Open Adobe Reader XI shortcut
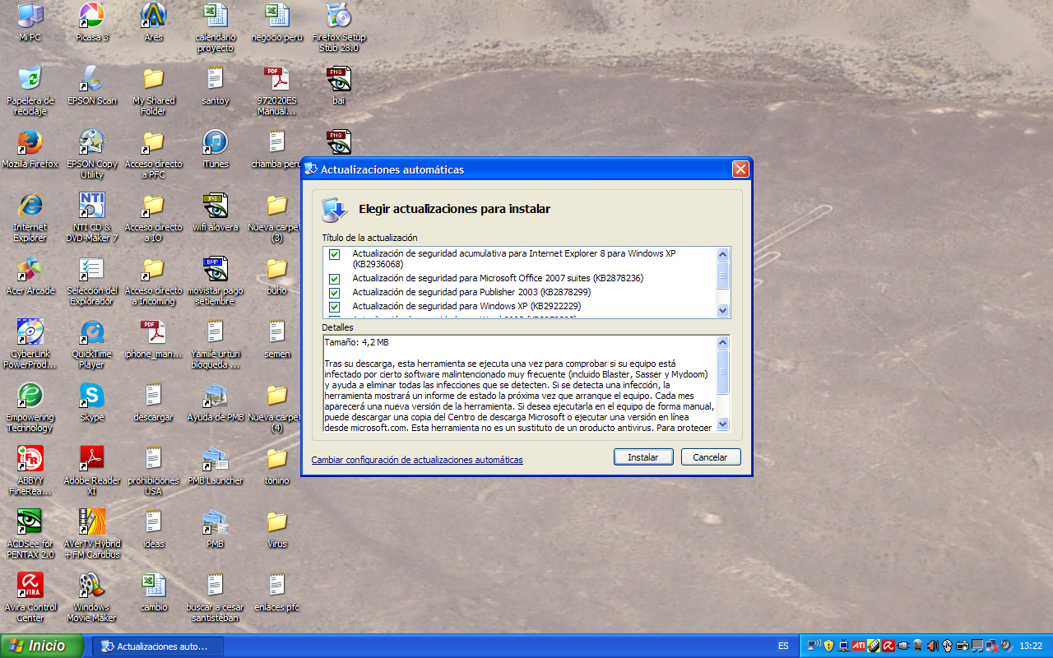 click(91, 459)
